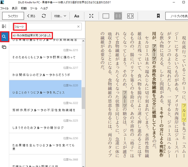Click the sync refresh icon
This screenshot has height=167, width=188.
[44, 16]
